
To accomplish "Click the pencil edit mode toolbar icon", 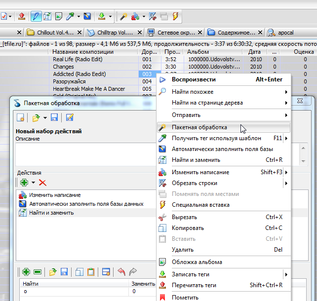I will [x=36, y=16].
